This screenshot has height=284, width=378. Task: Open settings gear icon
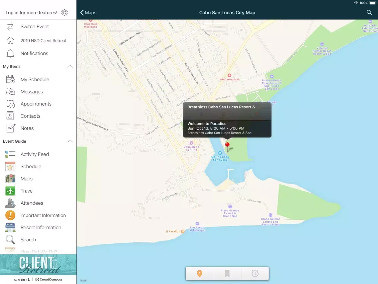click(x=65, y=13)
